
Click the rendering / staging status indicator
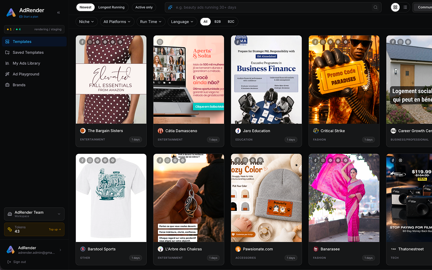(x=34, y=29)
